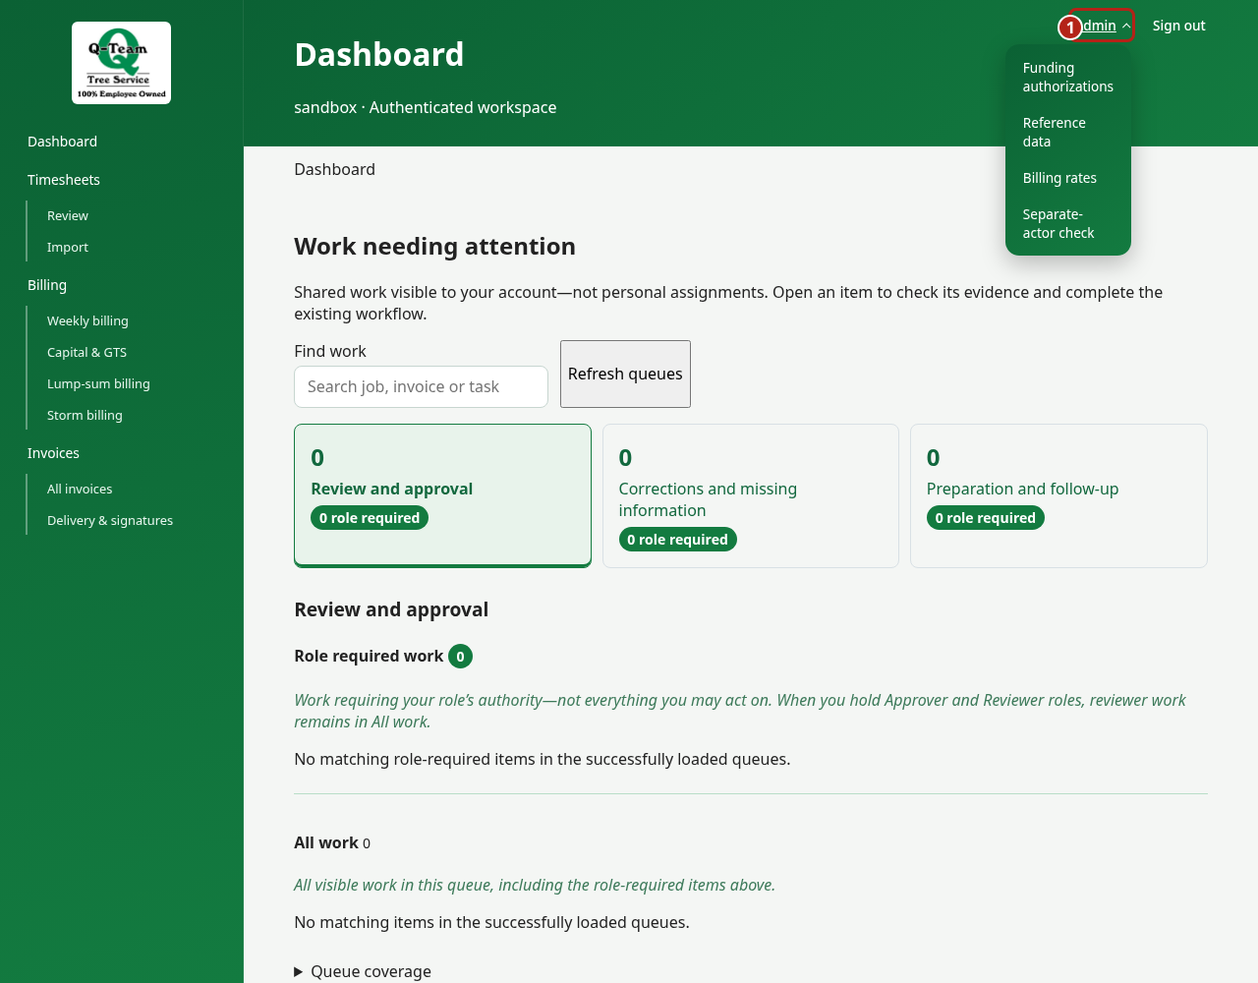1258x983 pixels.
Task: Focus the Find work search field
Action: (x=421, y=386)
